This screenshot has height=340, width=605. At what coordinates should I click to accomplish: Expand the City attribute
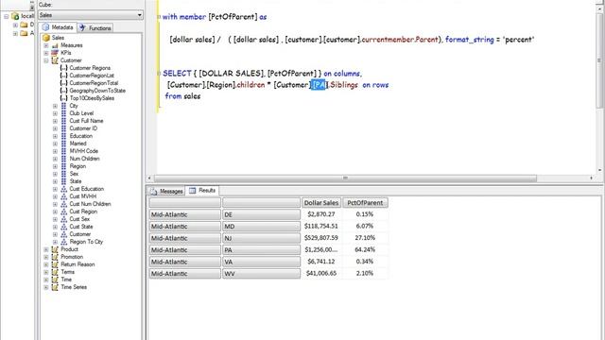(55, 106)
